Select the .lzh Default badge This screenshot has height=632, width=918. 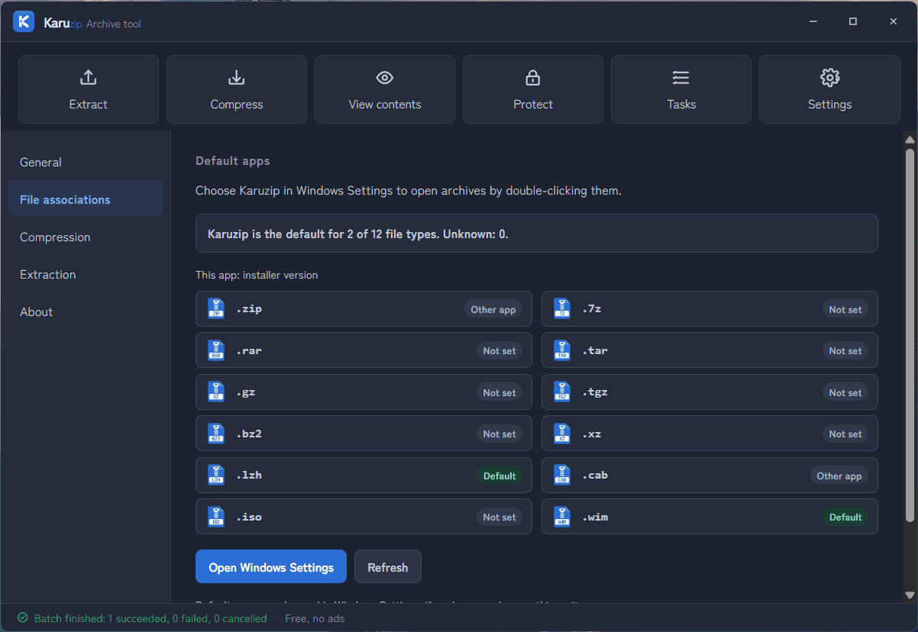click(x=499, y=476)
